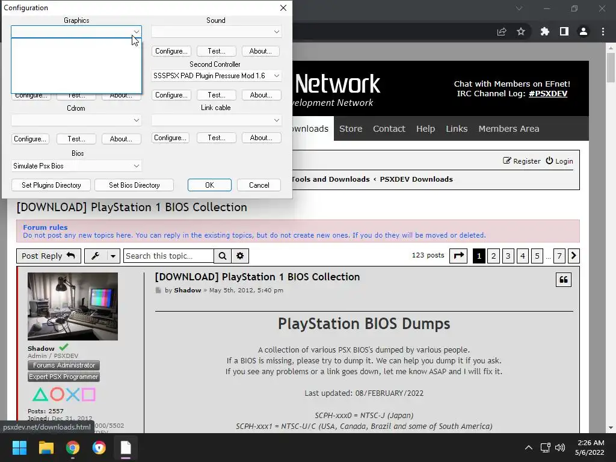Screen dimensions: 616x462
Task: Open the Link cable plugin dropdown
Action: (x=216, y=120)
